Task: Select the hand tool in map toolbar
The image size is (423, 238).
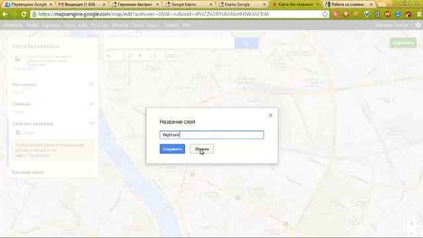Action: (130, 56)
